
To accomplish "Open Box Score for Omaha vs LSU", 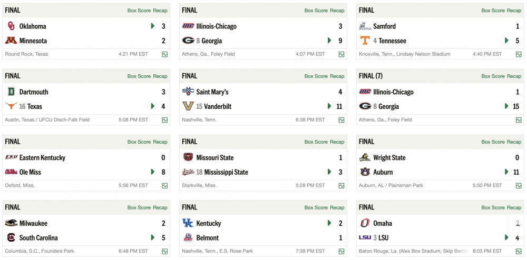I will (493, 208).
